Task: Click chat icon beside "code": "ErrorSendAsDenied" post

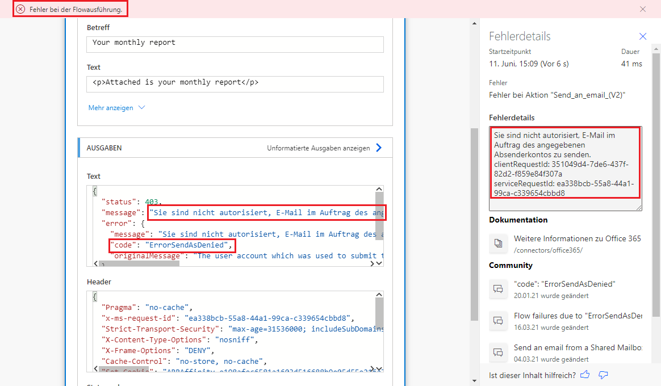Action: pos(498,289)
